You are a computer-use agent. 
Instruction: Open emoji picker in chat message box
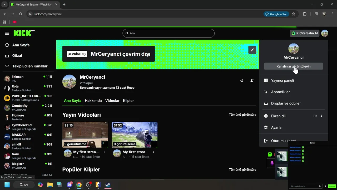click(x=320, y=186)
